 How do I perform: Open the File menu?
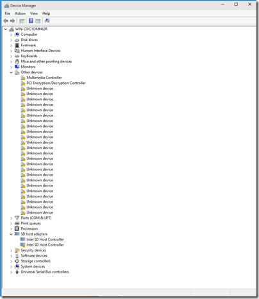coord(8,13)
